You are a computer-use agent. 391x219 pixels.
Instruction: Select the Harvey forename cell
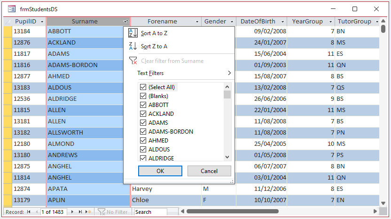coord(166,189)
